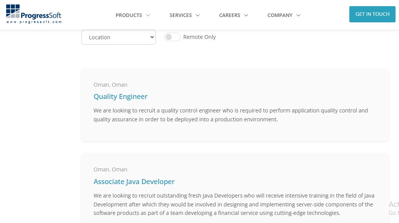Expand the chevron next to Company
Viewport: 399px width, 223px height.
pos(298,15)
